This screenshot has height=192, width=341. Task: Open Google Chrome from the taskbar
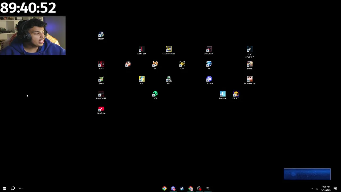tap(164, 189)
